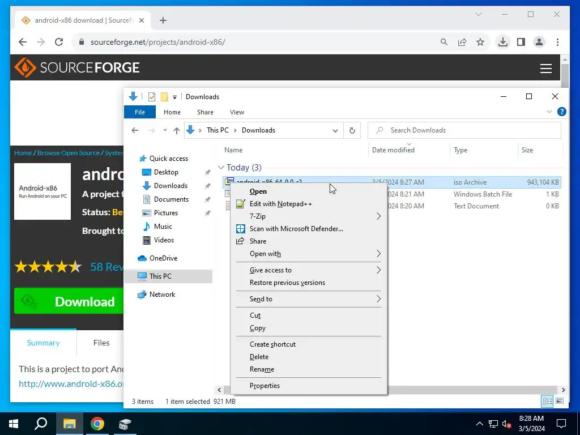Click Chrome's back navigation arrow
The width and height of the screenshot is (580, 435).
(x=23, y=42)
